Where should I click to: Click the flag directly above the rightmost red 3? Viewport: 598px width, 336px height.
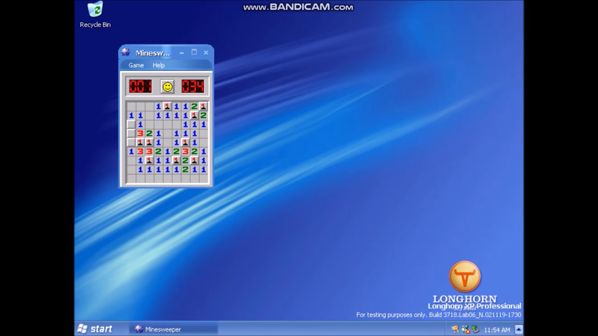185,142
